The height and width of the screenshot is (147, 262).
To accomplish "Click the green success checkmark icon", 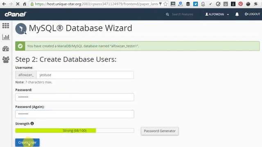I will tap(20, 46).
